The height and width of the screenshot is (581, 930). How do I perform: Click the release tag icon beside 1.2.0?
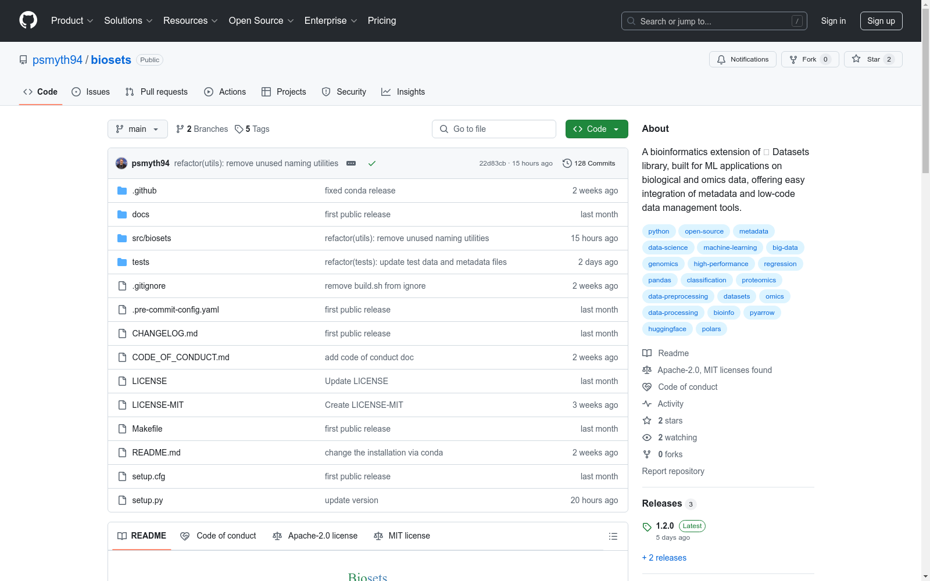pos(647,527)
